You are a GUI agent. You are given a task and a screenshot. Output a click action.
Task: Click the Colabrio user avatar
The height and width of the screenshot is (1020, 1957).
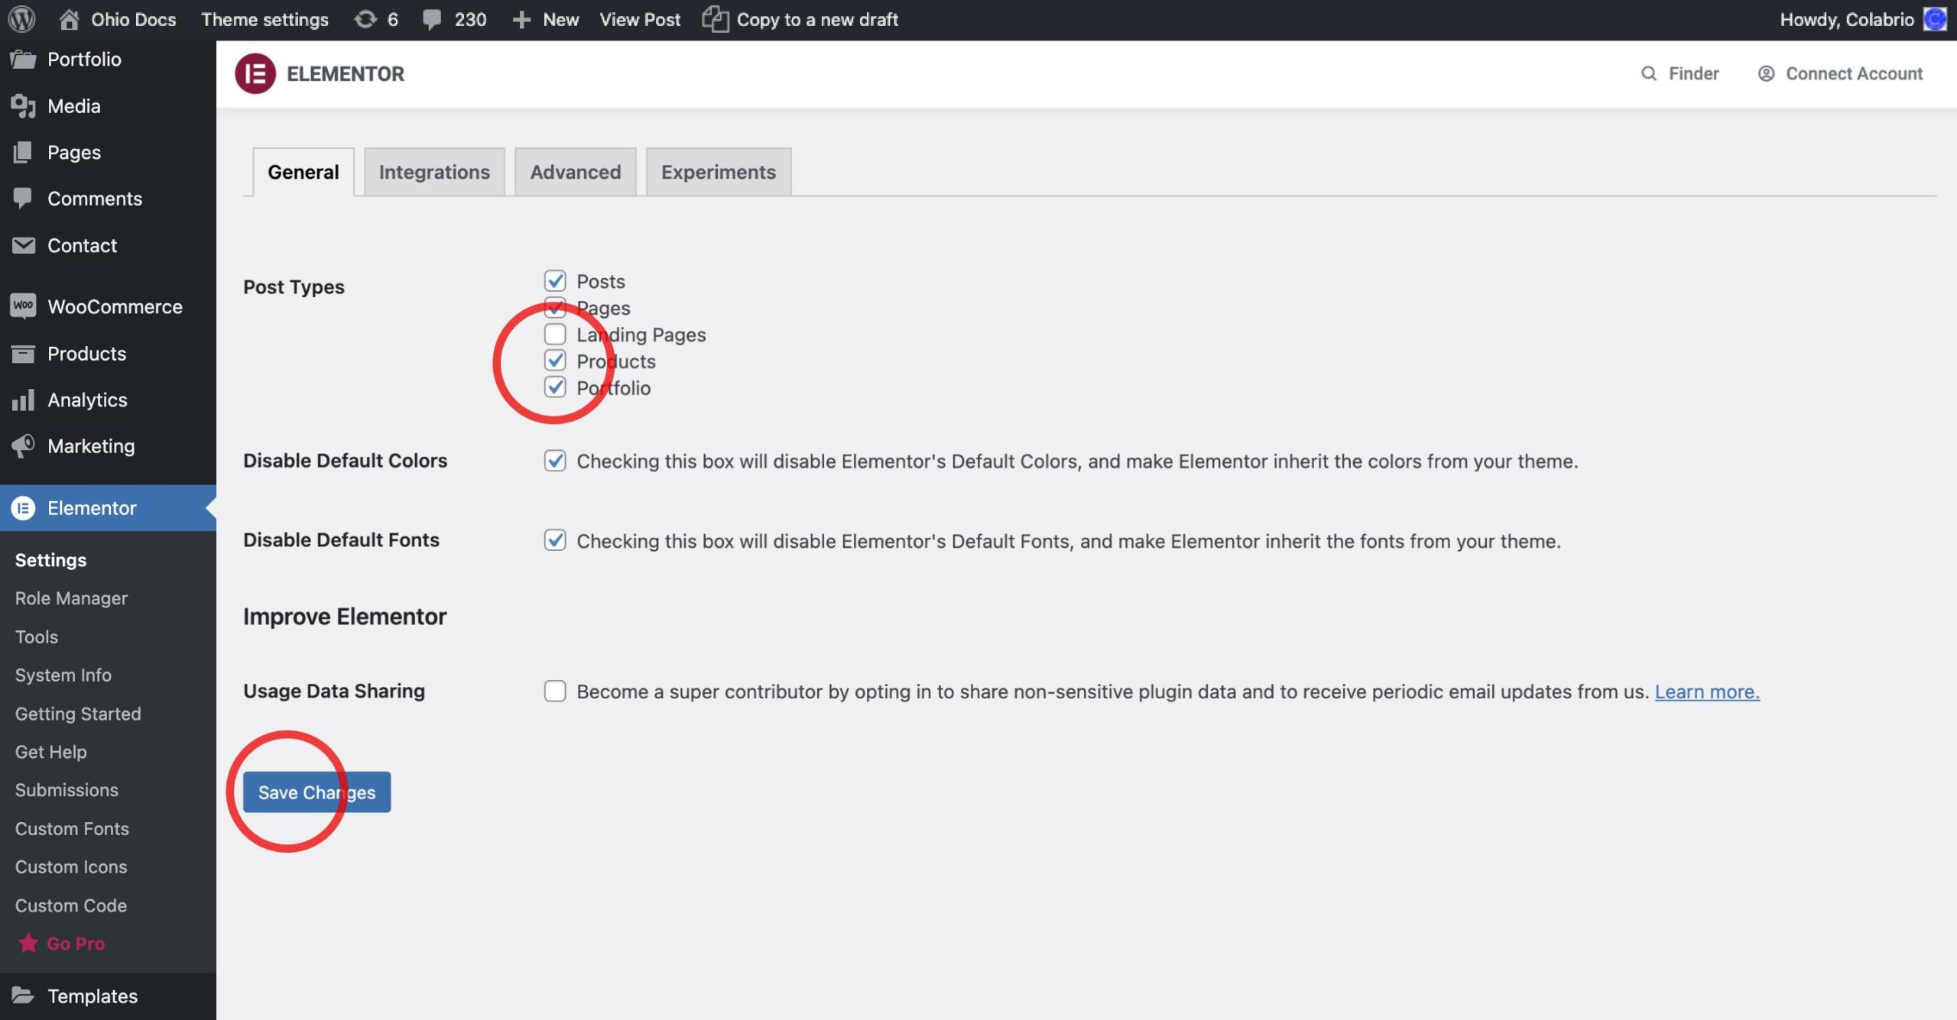tap(1935, 19)
